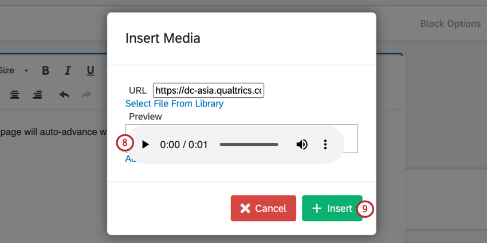Image resolution: width=487 pixels, height=243 pixels.
Task: Open audio player more options menu
Action: 325,145
